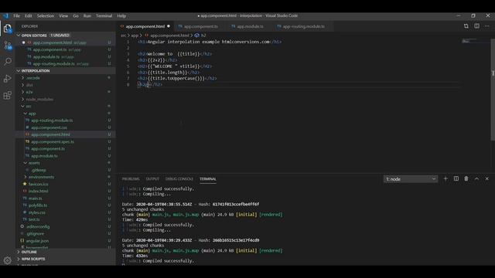Select the TERMINAL panel tab
Viewport: 495px width, 278px height.
point(208,178)
